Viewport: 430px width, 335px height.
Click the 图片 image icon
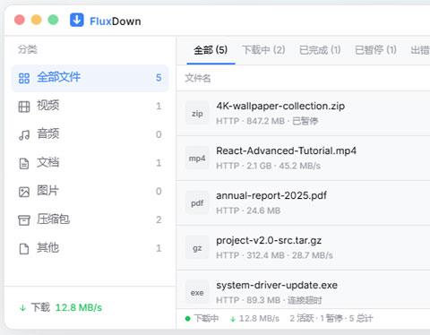[24, 192]
